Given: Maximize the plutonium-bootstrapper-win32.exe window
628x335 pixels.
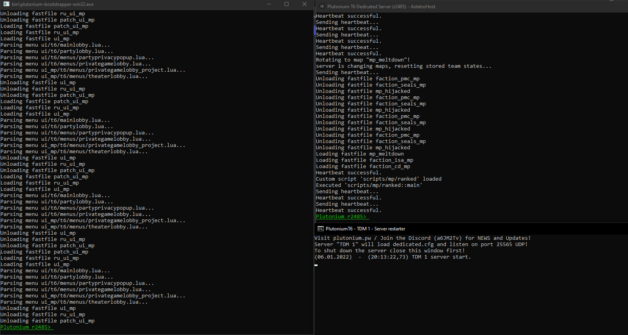Looking at the screenshot, I should pos(287,4).
